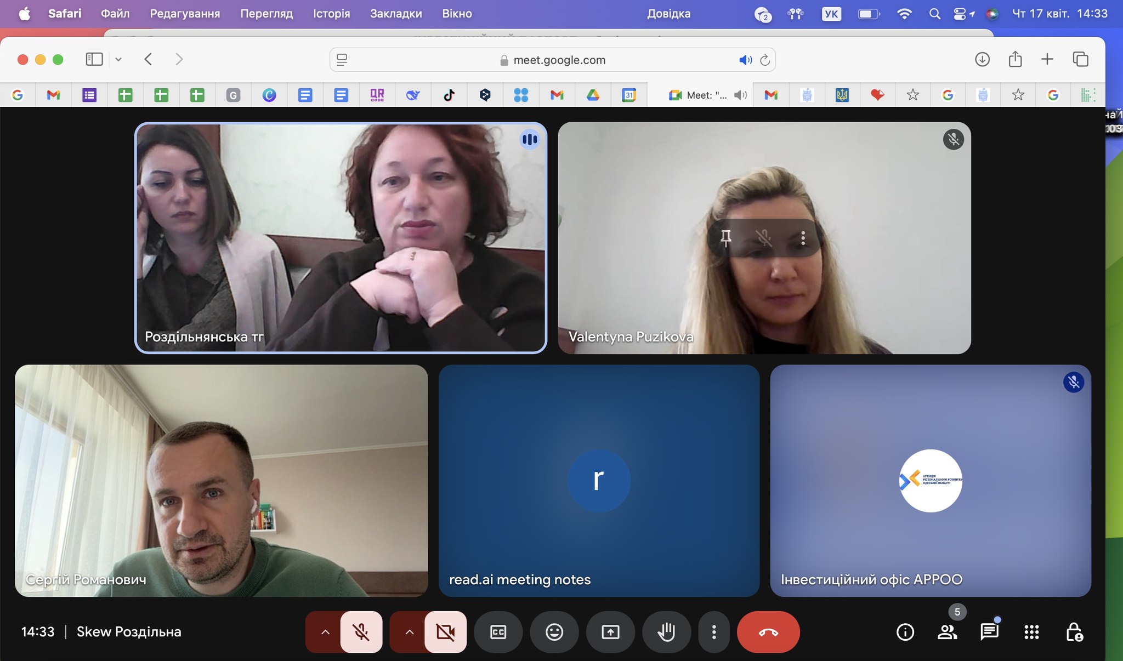The width and height of the screenshot is (1123, 661).
Task: Open the chat panel icon
Action: point(989,632)
